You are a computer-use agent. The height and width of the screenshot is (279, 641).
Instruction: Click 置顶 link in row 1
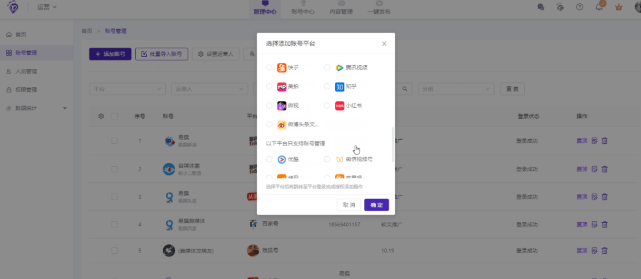click(x=582, y=141)
